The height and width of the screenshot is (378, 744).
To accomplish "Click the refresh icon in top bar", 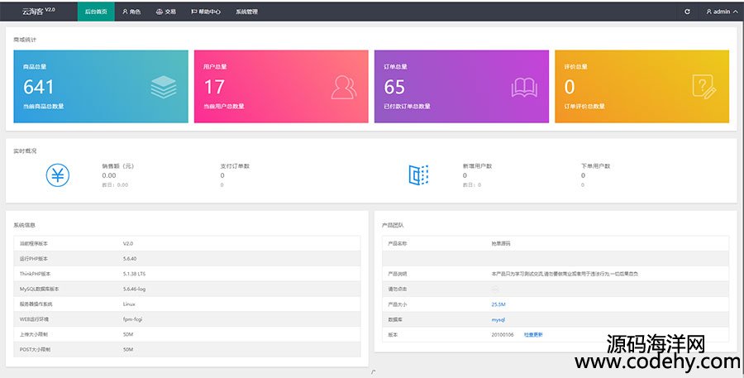I will 687,12.
